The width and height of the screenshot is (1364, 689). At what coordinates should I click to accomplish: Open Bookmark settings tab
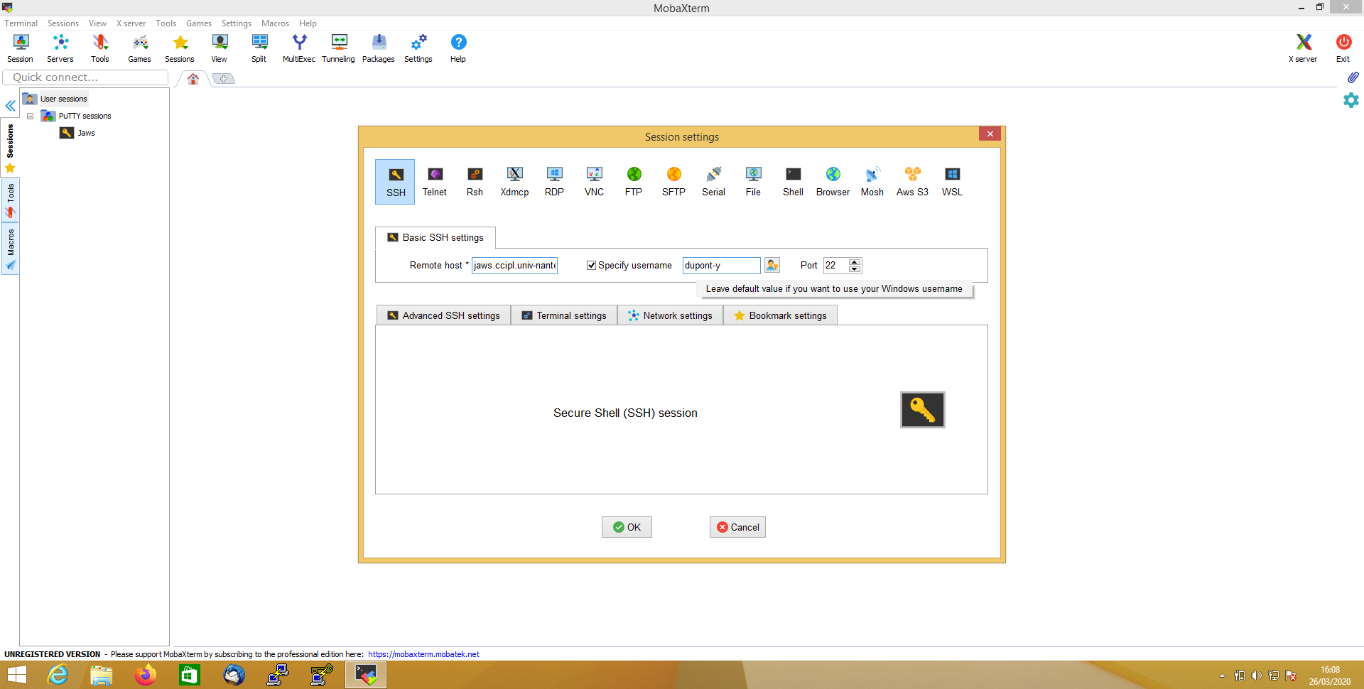pos(780,315)
